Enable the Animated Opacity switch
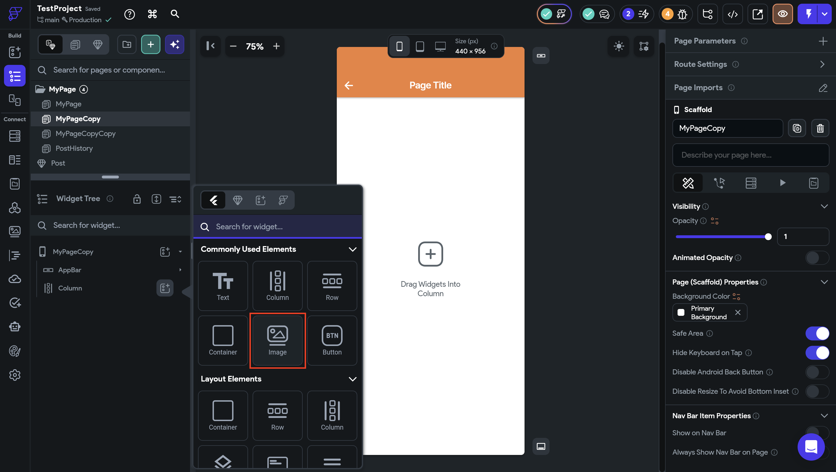Screen dimensions: 836x472 (817, 258)
